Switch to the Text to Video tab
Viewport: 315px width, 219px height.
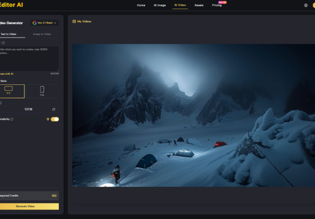pyautogui.click(x=9, y=34)
